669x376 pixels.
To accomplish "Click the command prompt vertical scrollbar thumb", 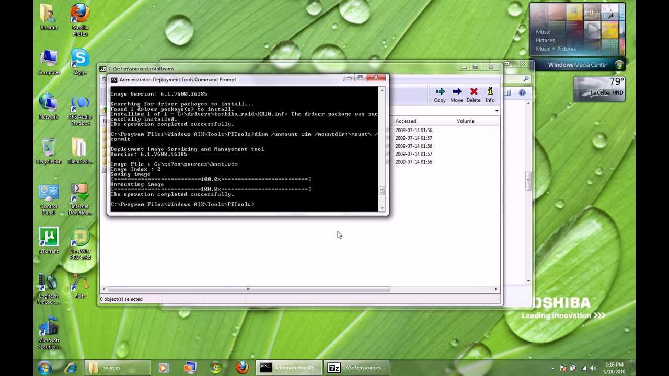I will coord(382,191).
